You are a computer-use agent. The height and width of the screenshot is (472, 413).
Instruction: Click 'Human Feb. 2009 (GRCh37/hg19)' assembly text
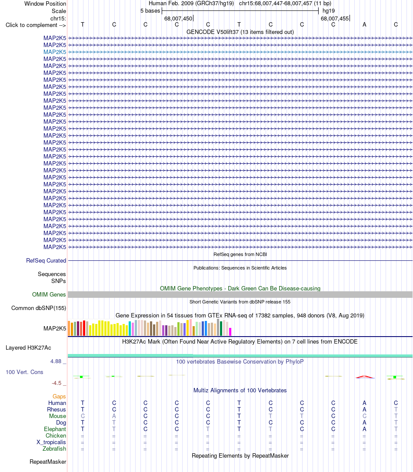[191, 3]
